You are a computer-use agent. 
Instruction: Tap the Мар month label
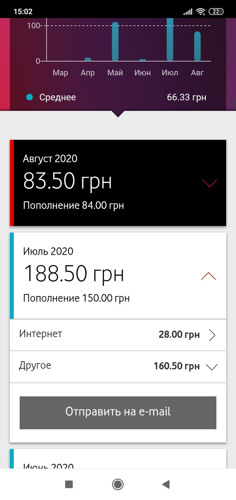[60, 73]
